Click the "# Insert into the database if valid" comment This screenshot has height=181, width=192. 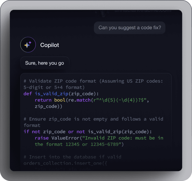[x=72, y=157]
